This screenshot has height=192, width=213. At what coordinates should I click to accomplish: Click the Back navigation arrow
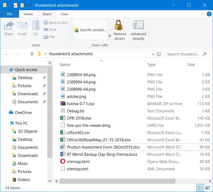point(7,54)
